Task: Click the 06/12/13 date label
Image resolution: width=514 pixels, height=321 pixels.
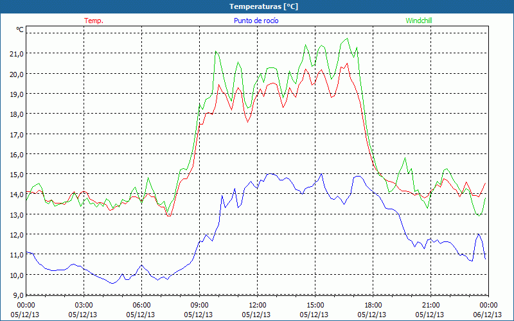Action: pyautogui.click(x=488, y=315)
